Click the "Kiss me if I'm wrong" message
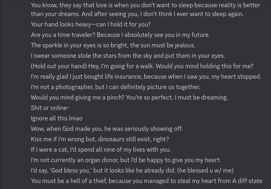The height and width of the screenshot is (189, 271). click(x=99, y=139)
